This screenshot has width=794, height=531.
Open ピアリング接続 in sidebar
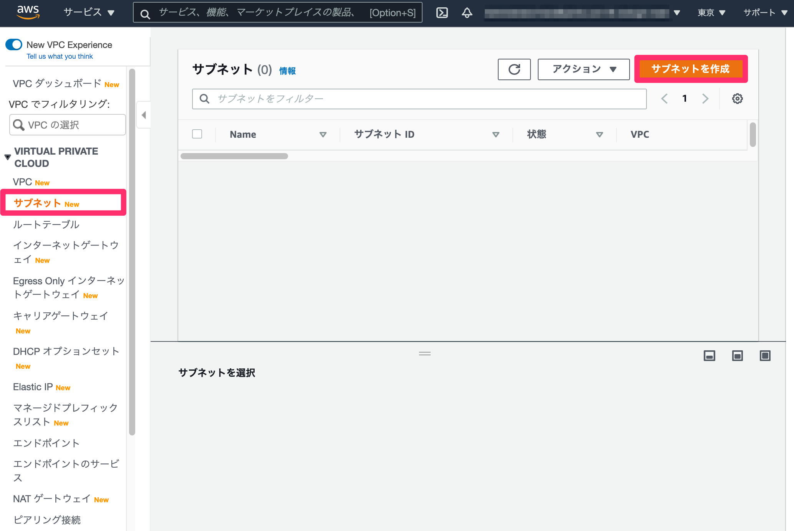pyautogui.click(x=47, y=520)
